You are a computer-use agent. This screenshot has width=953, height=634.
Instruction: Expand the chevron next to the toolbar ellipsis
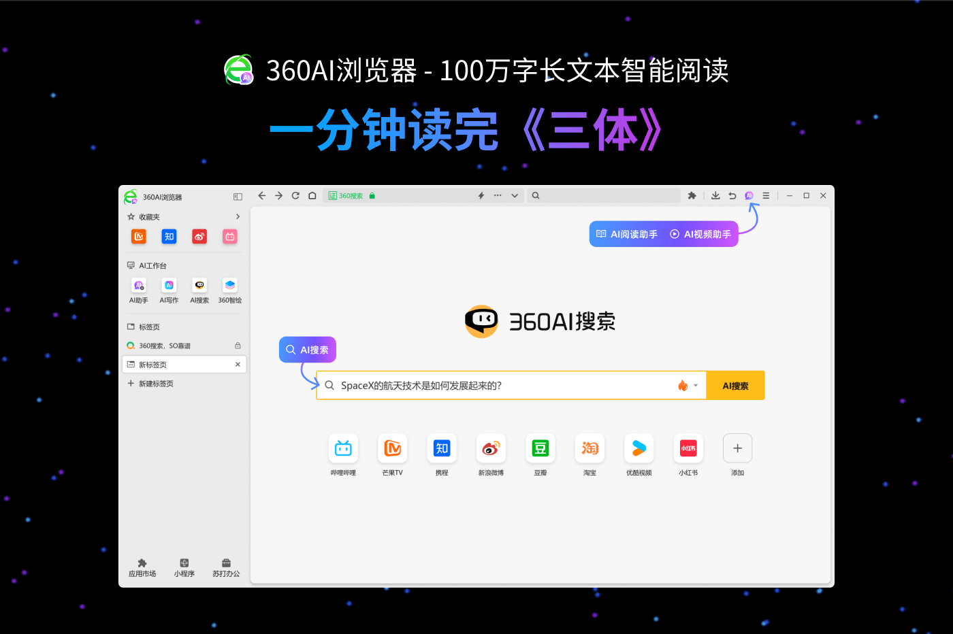(515, 195)
